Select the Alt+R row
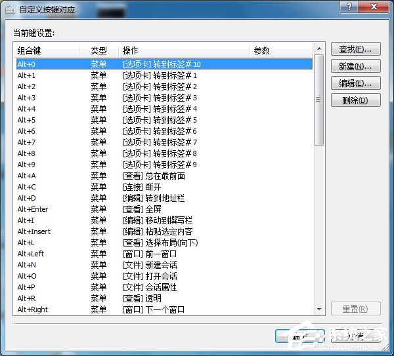This screenshot has height=356, width=394. (x=164, y=298)
